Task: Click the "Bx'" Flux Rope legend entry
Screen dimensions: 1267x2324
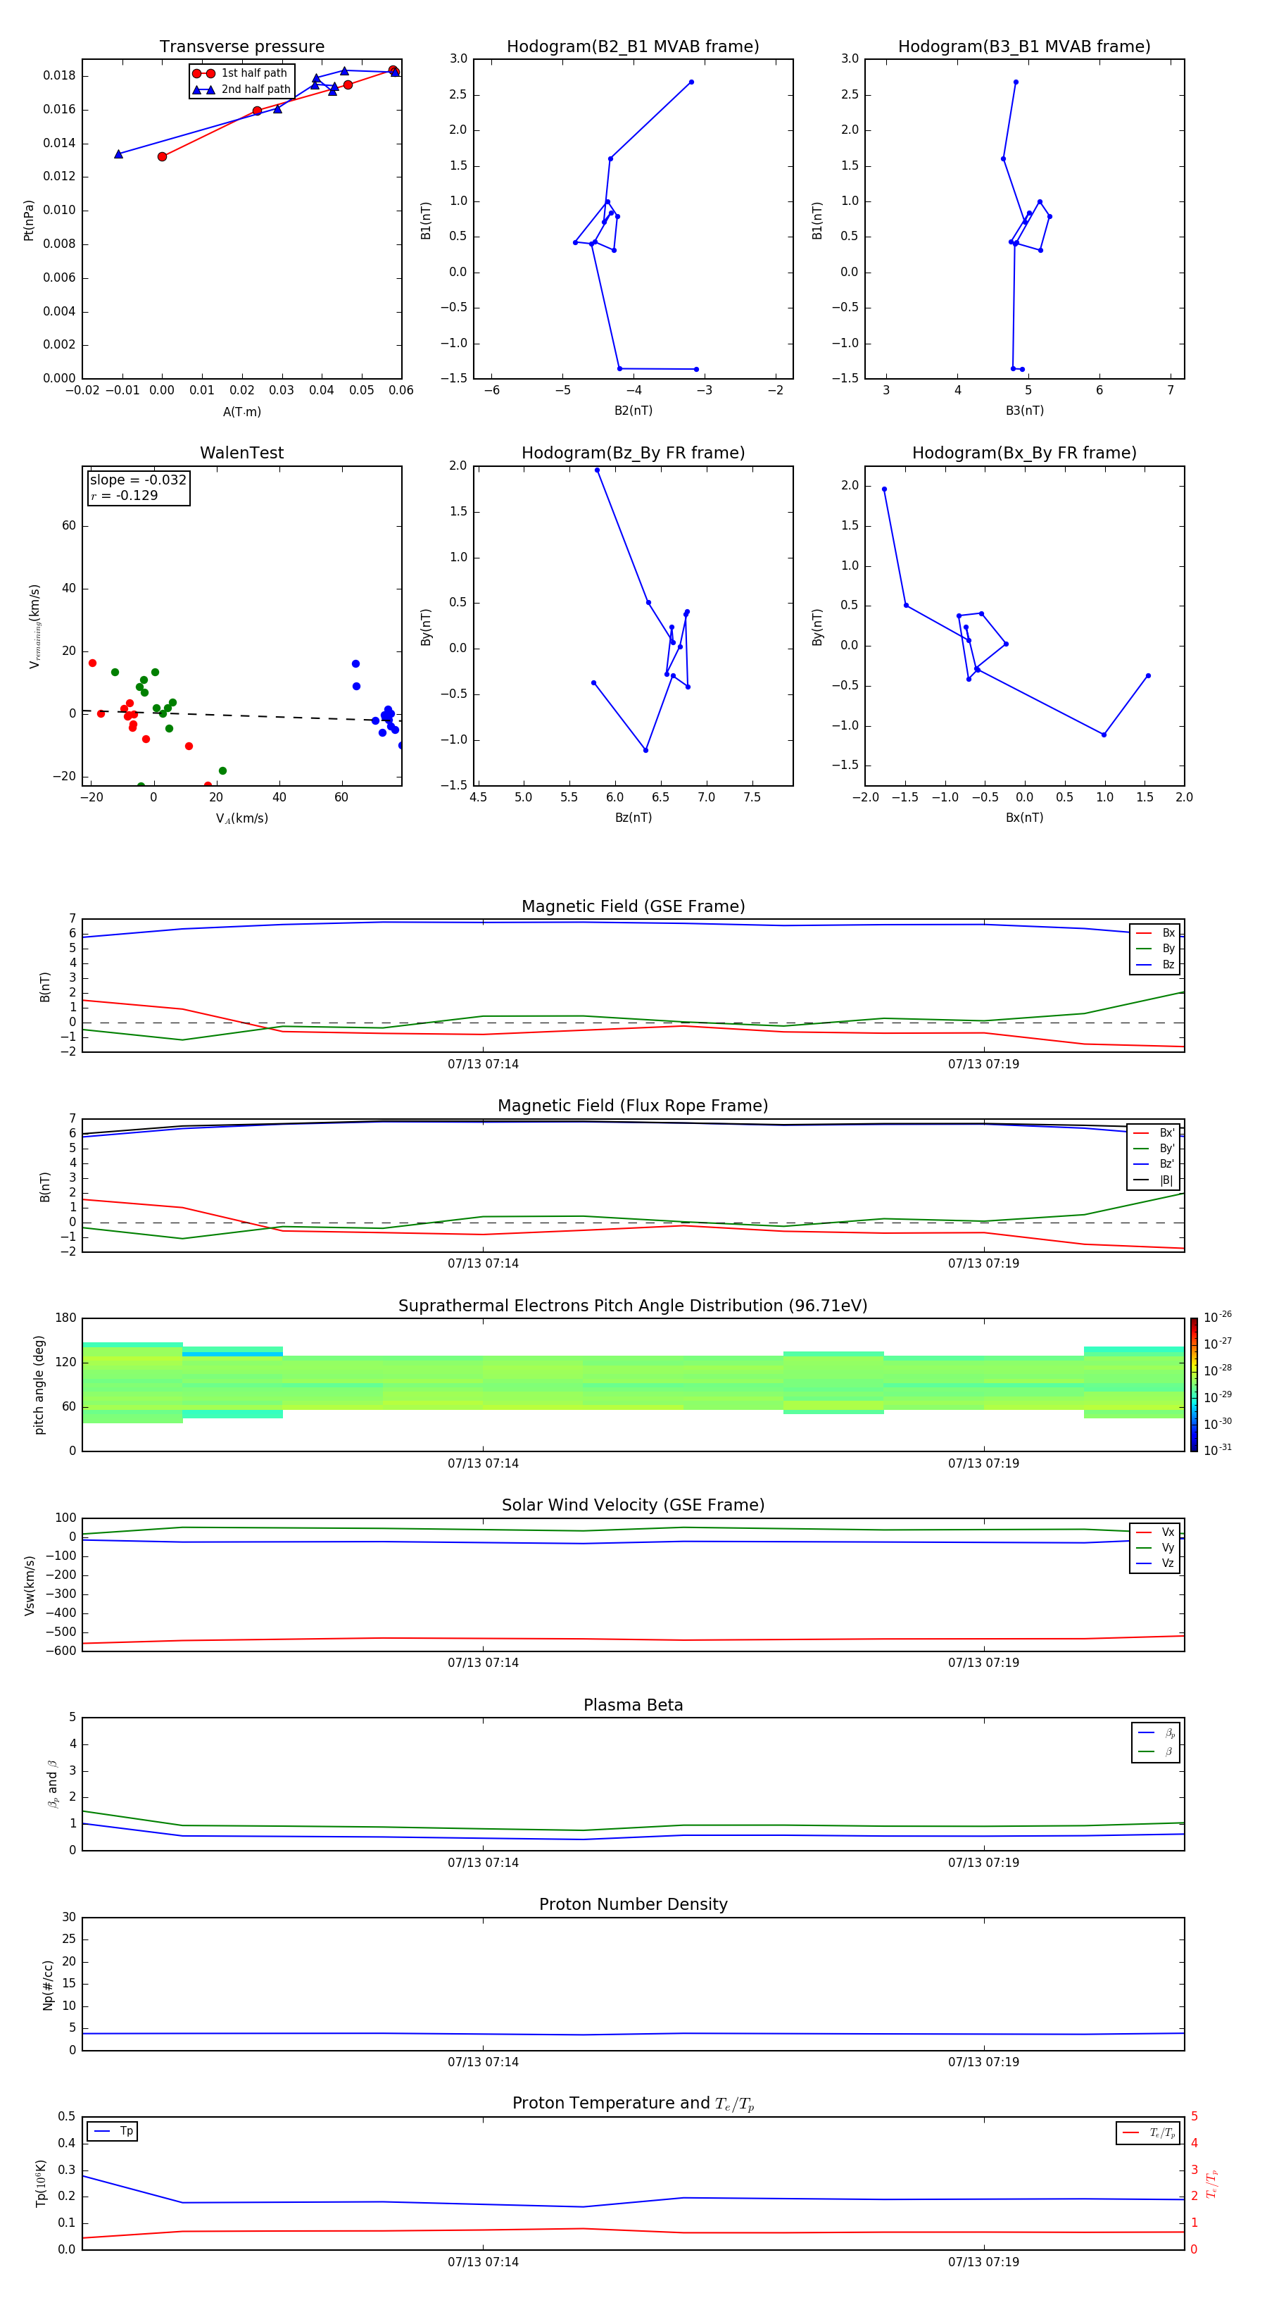Action: pyautogui.click(x=1154, y=1133)
